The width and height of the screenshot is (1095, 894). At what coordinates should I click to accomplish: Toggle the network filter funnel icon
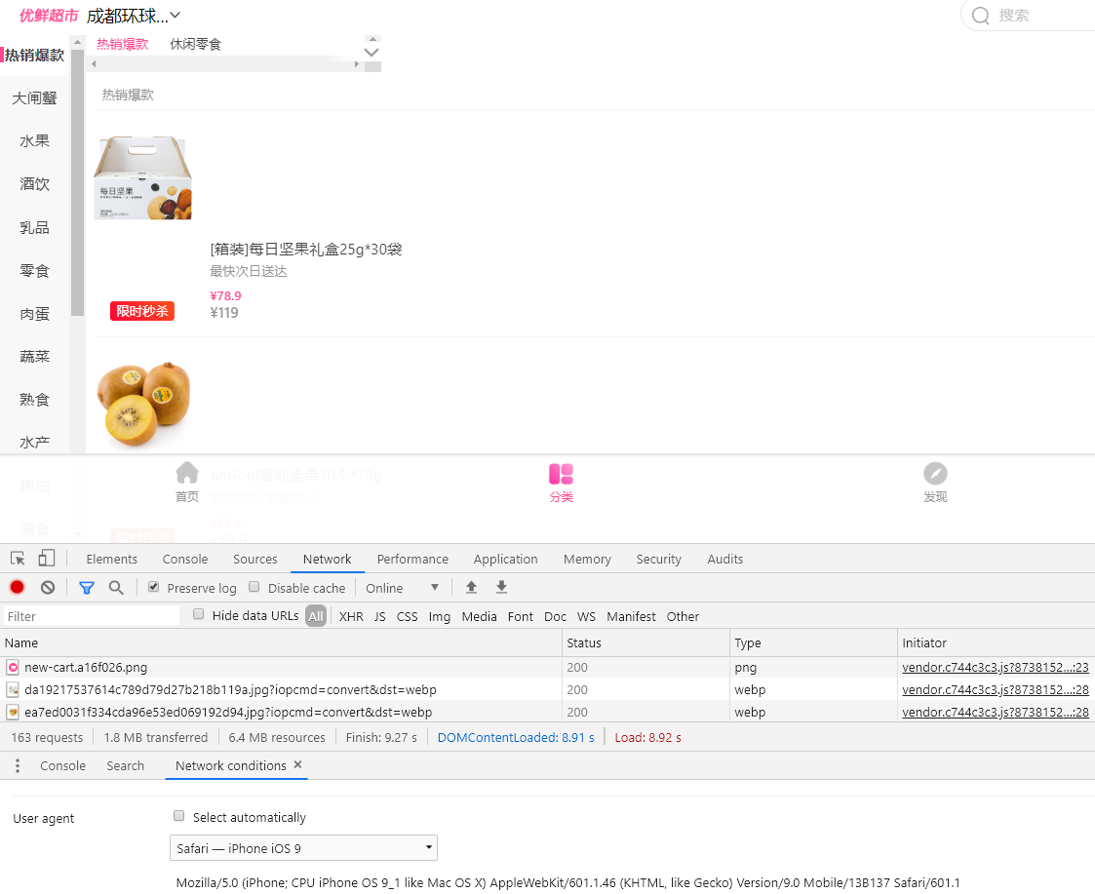87,587
